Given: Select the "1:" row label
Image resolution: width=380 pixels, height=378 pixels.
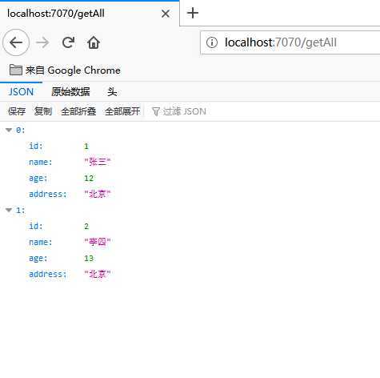Looking at the screenshot, I should pyautogui.click(x=21, y=210).
